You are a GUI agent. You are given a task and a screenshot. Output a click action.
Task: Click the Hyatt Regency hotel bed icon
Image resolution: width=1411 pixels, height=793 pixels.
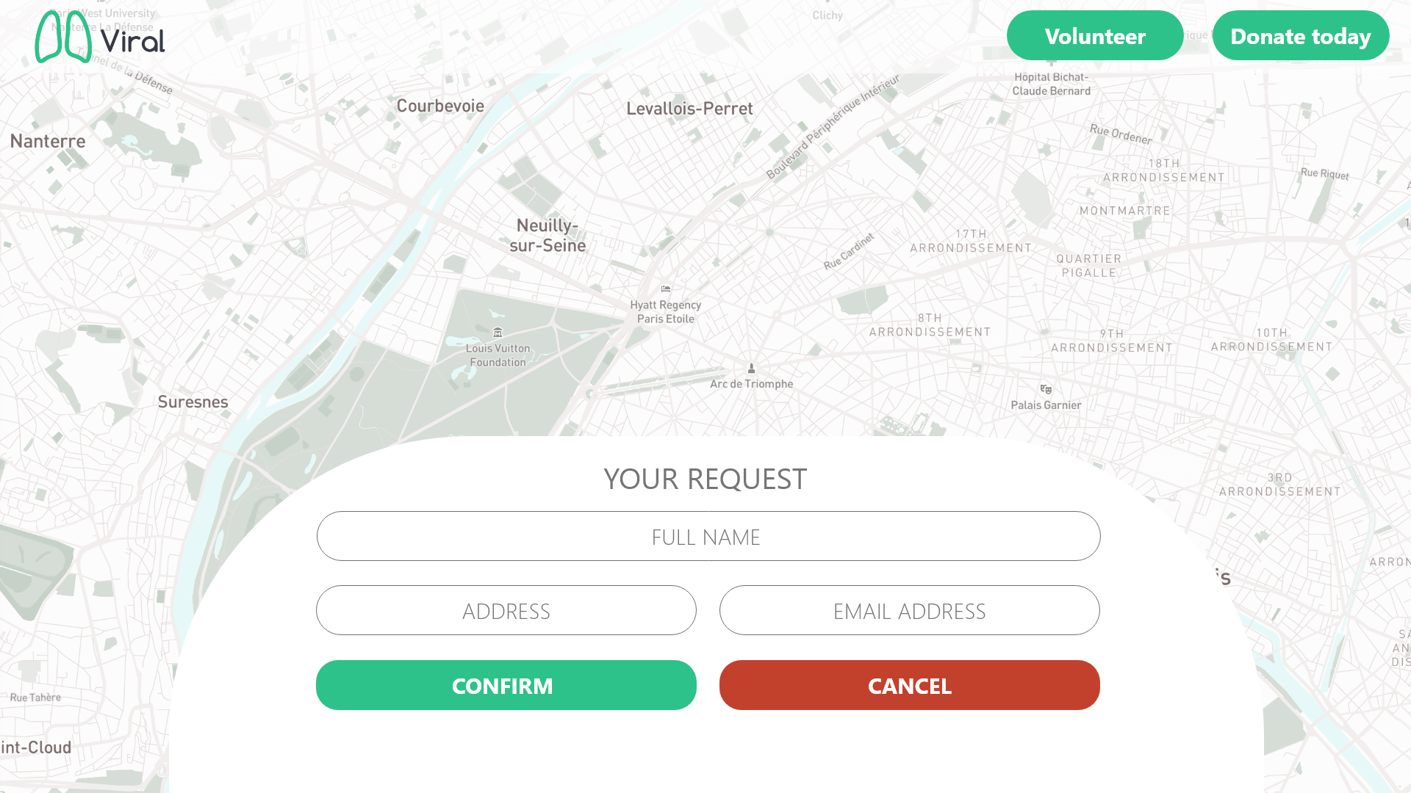[x=666, y=289]
